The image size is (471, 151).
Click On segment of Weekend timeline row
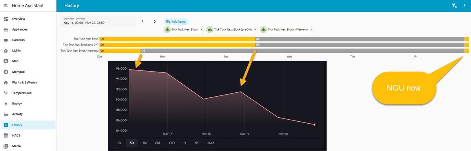click(x=120, y=50)
